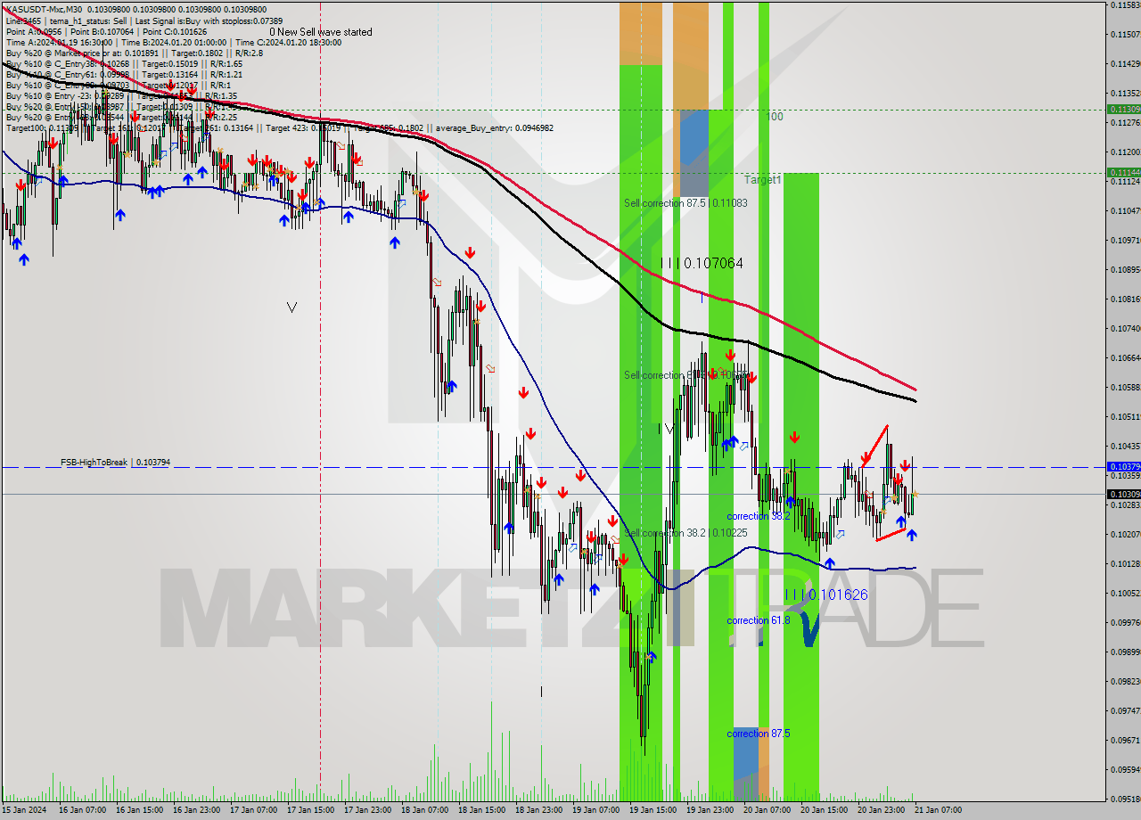Click the blue 'correction 87.5' label

tap(758, 734)
